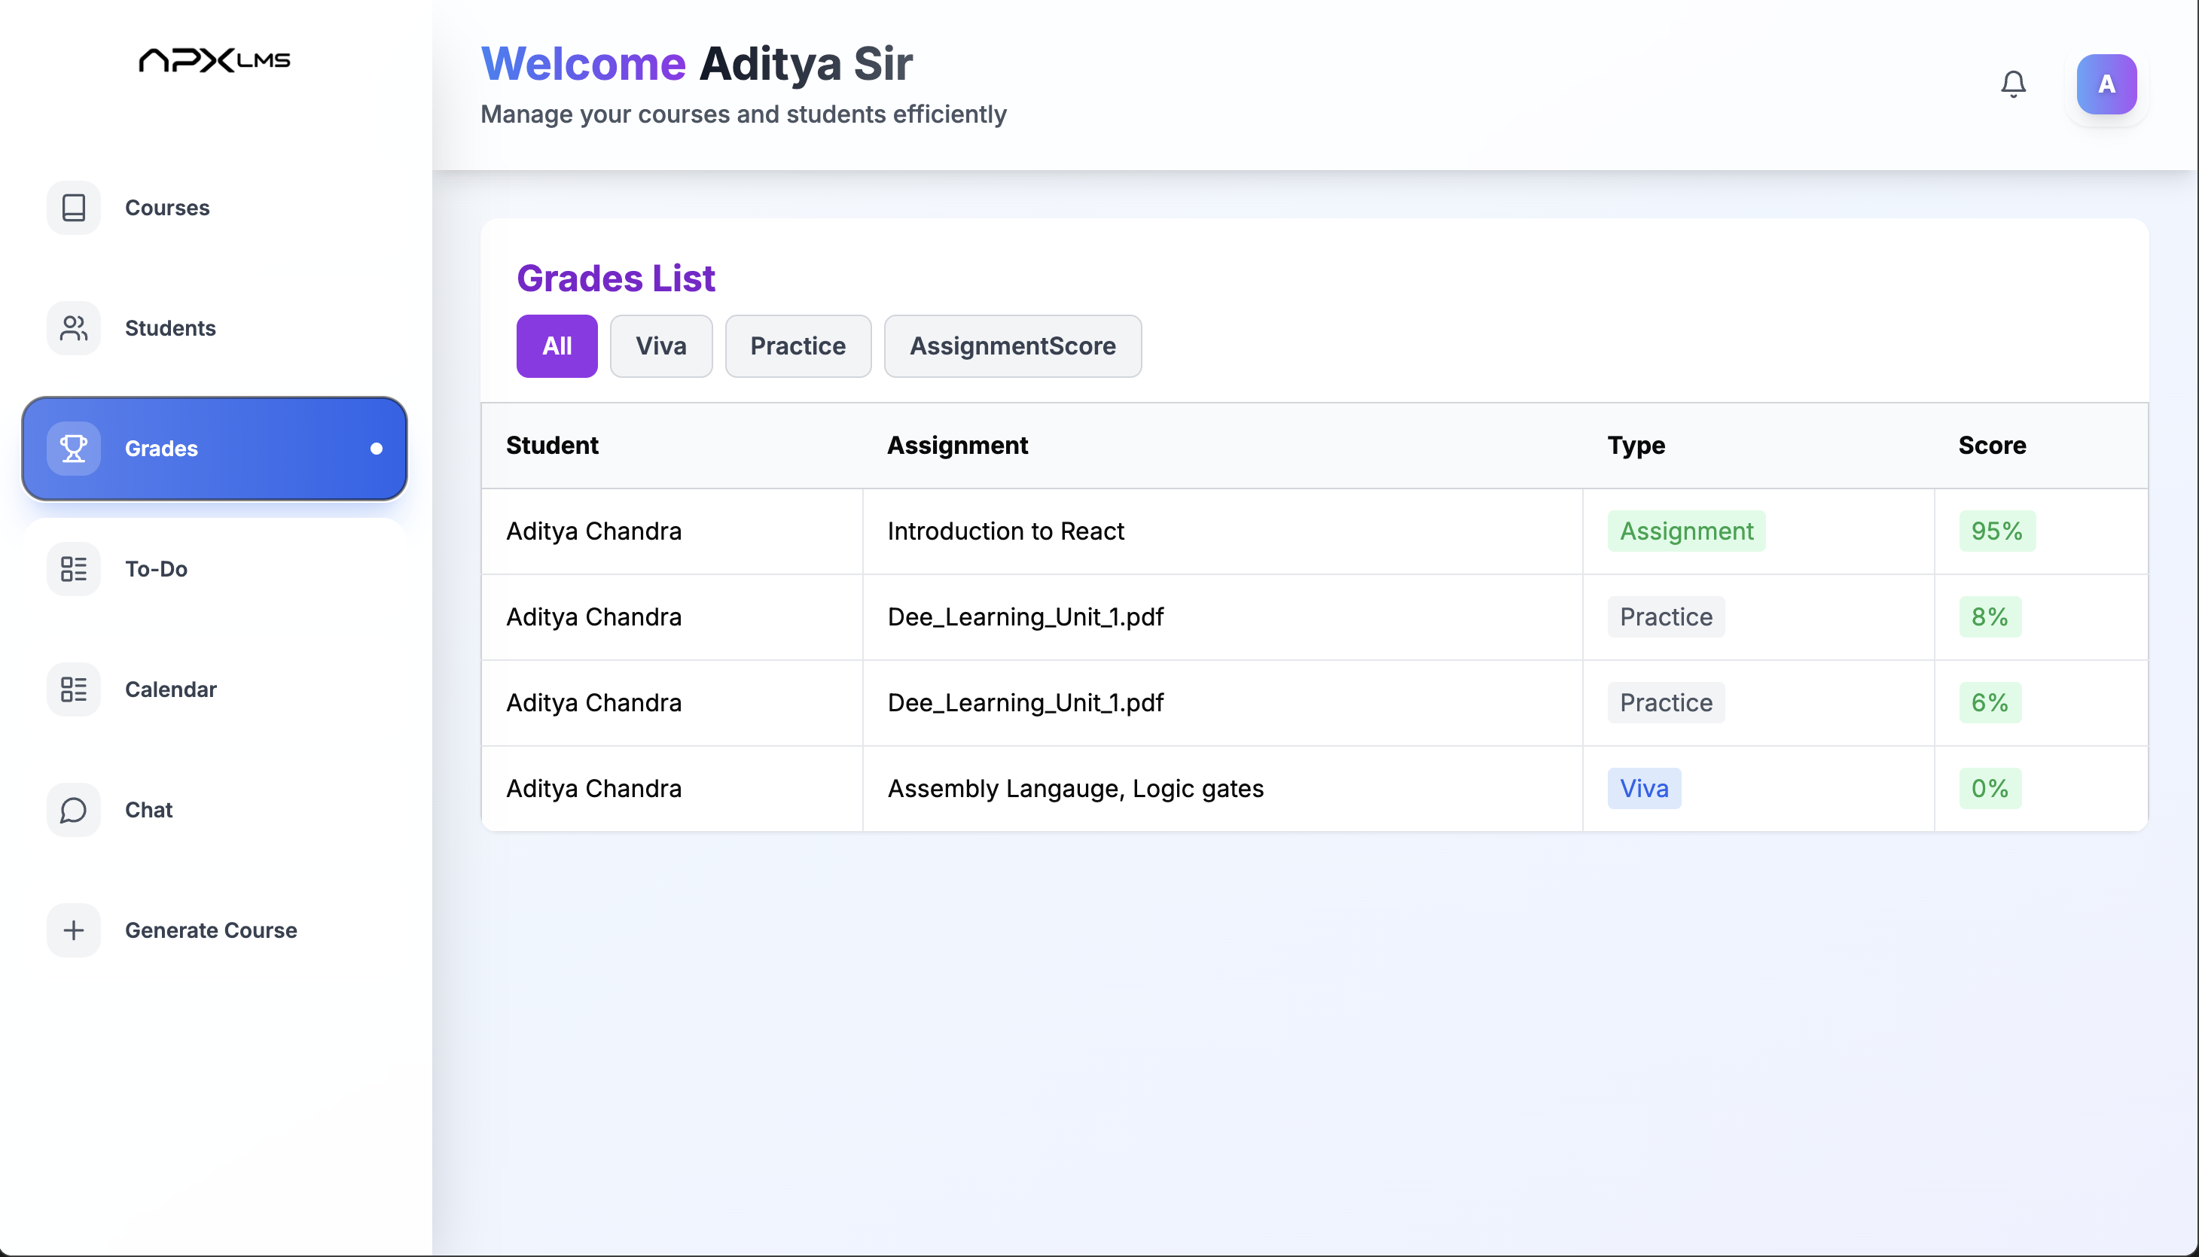Image resolution: width=2199 pixels, height=1257 pixels.
Task: Open the Introduction to React assignment row
Action: [1005, 530]
